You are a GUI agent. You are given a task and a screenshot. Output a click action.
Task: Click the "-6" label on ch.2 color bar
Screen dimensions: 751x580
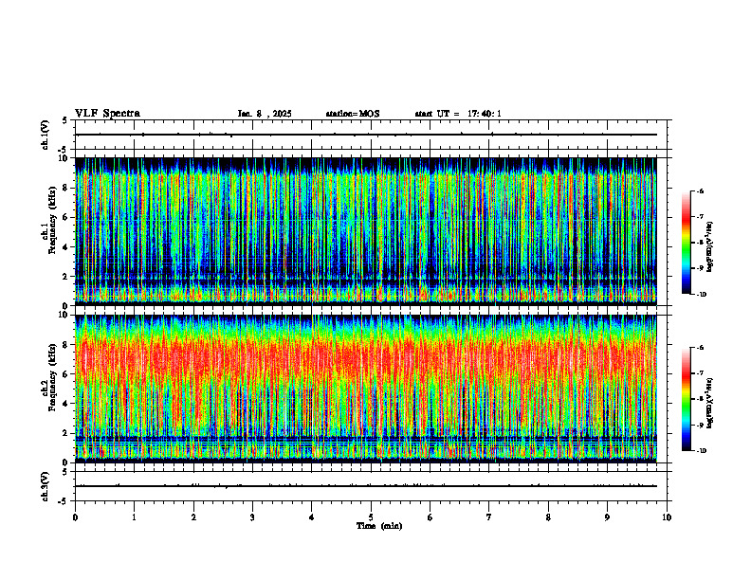pyautogui.click(x=701, y=348)
